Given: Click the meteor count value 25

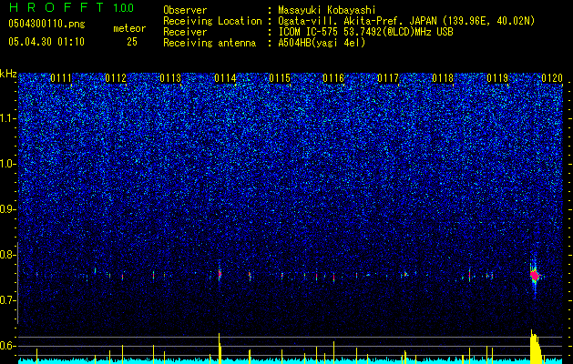Looking at the screenshot, I should (x=132, y=42).
